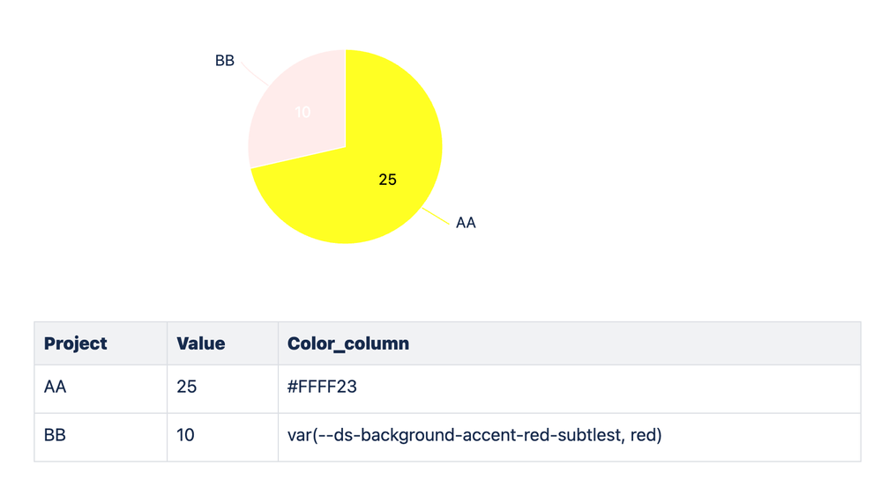Viewport: 881px width, 487px height.
Task: Click the Color_column header
Action: pos(569,343)
